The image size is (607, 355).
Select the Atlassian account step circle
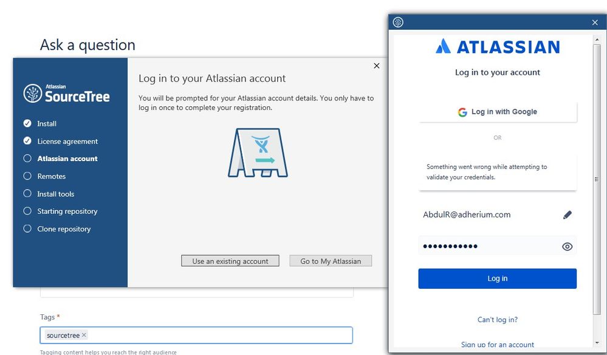coord(27,158)
